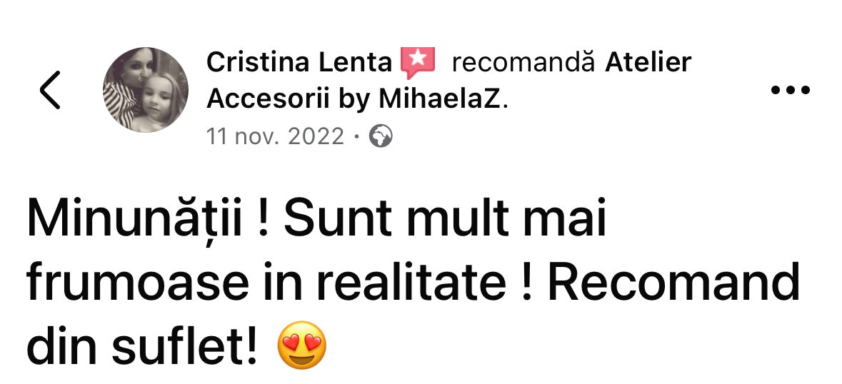The height and width of the screenshot is (384, 842).
Task: Click the pink star recommendation badge
Action: point(418,63)
